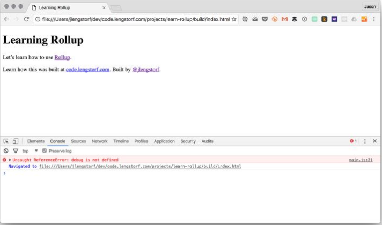
Task: Click the purple extension icon in toolbar
Action: (334, 19)
